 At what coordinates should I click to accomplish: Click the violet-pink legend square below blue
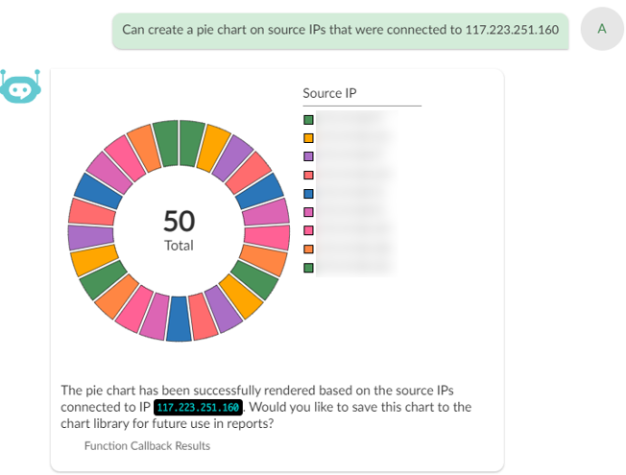pos(308,212)
